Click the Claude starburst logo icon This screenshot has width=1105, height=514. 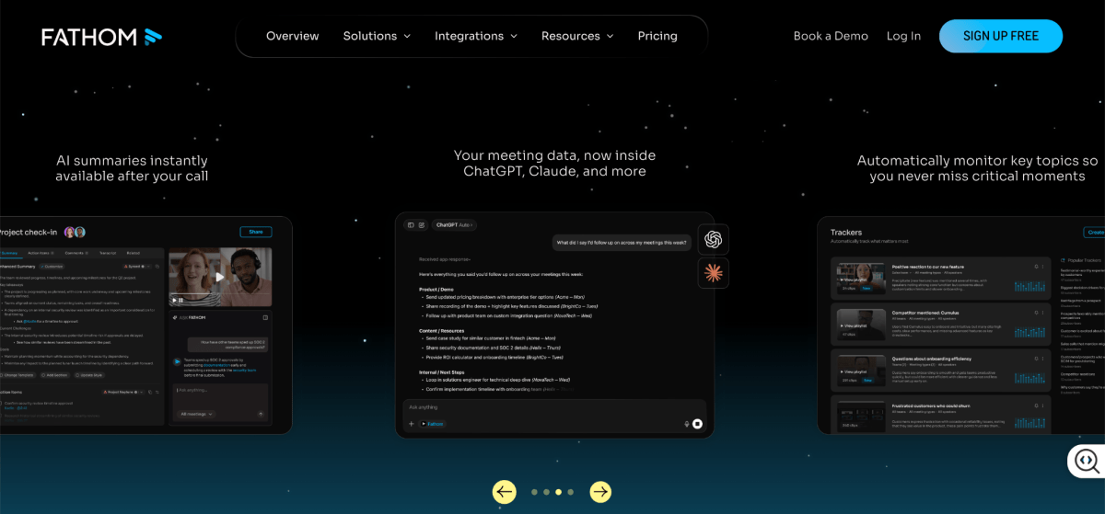pyautogui.click(x=713, y=273)
